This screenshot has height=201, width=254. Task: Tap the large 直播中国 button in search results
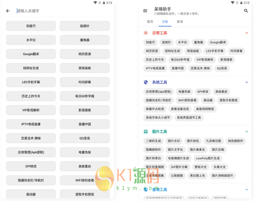tap(85, 124)
